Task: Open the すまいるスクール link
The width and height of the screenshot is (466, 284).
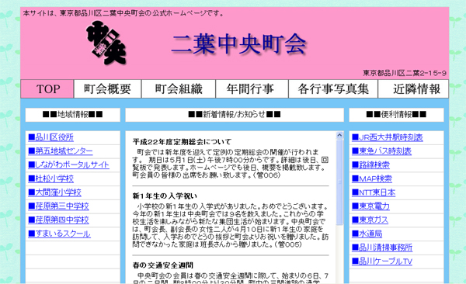Action: (x=59, y=234)
